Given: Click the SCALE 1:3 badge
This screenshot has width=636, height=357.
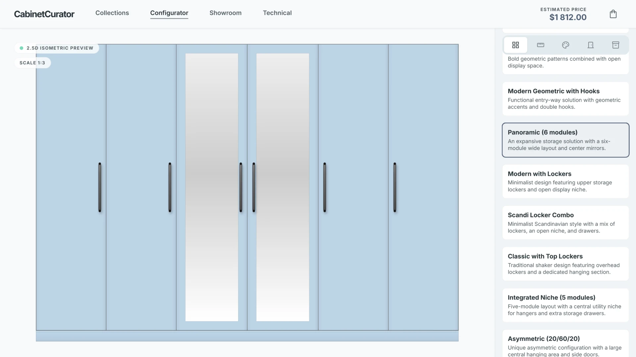Looking at the screenshot, I should [32, 62].
